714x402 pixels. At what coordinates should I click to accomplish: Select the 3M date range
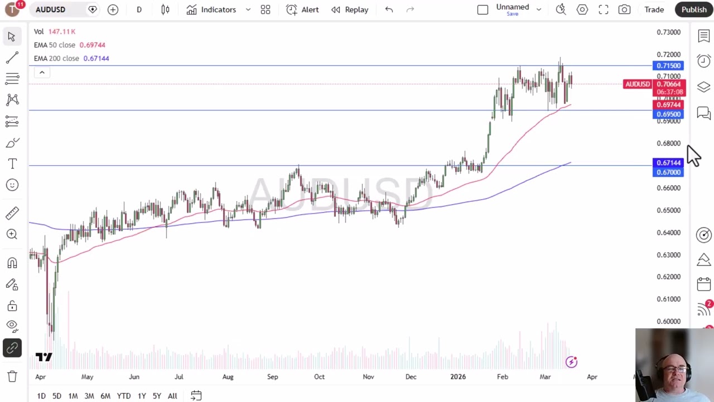pyautogui.click(x=89, y=396)
